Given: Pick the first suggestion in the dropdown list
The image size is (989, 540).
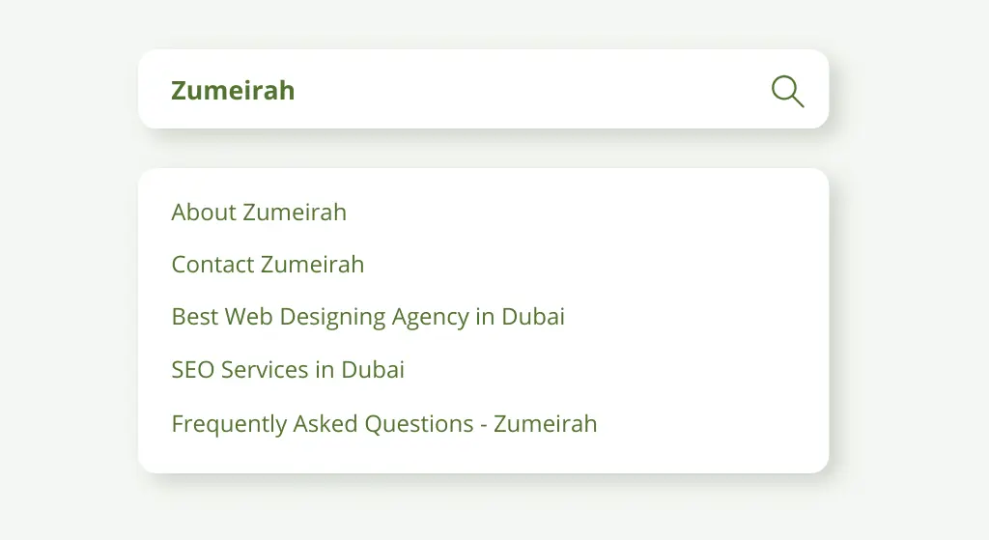Looking at the screenshot, I should (259, 212).
